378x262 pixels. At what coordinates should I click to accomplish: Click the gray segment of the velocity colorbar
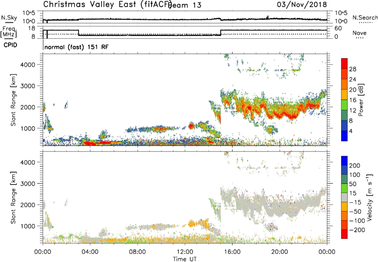pos(344,197)
